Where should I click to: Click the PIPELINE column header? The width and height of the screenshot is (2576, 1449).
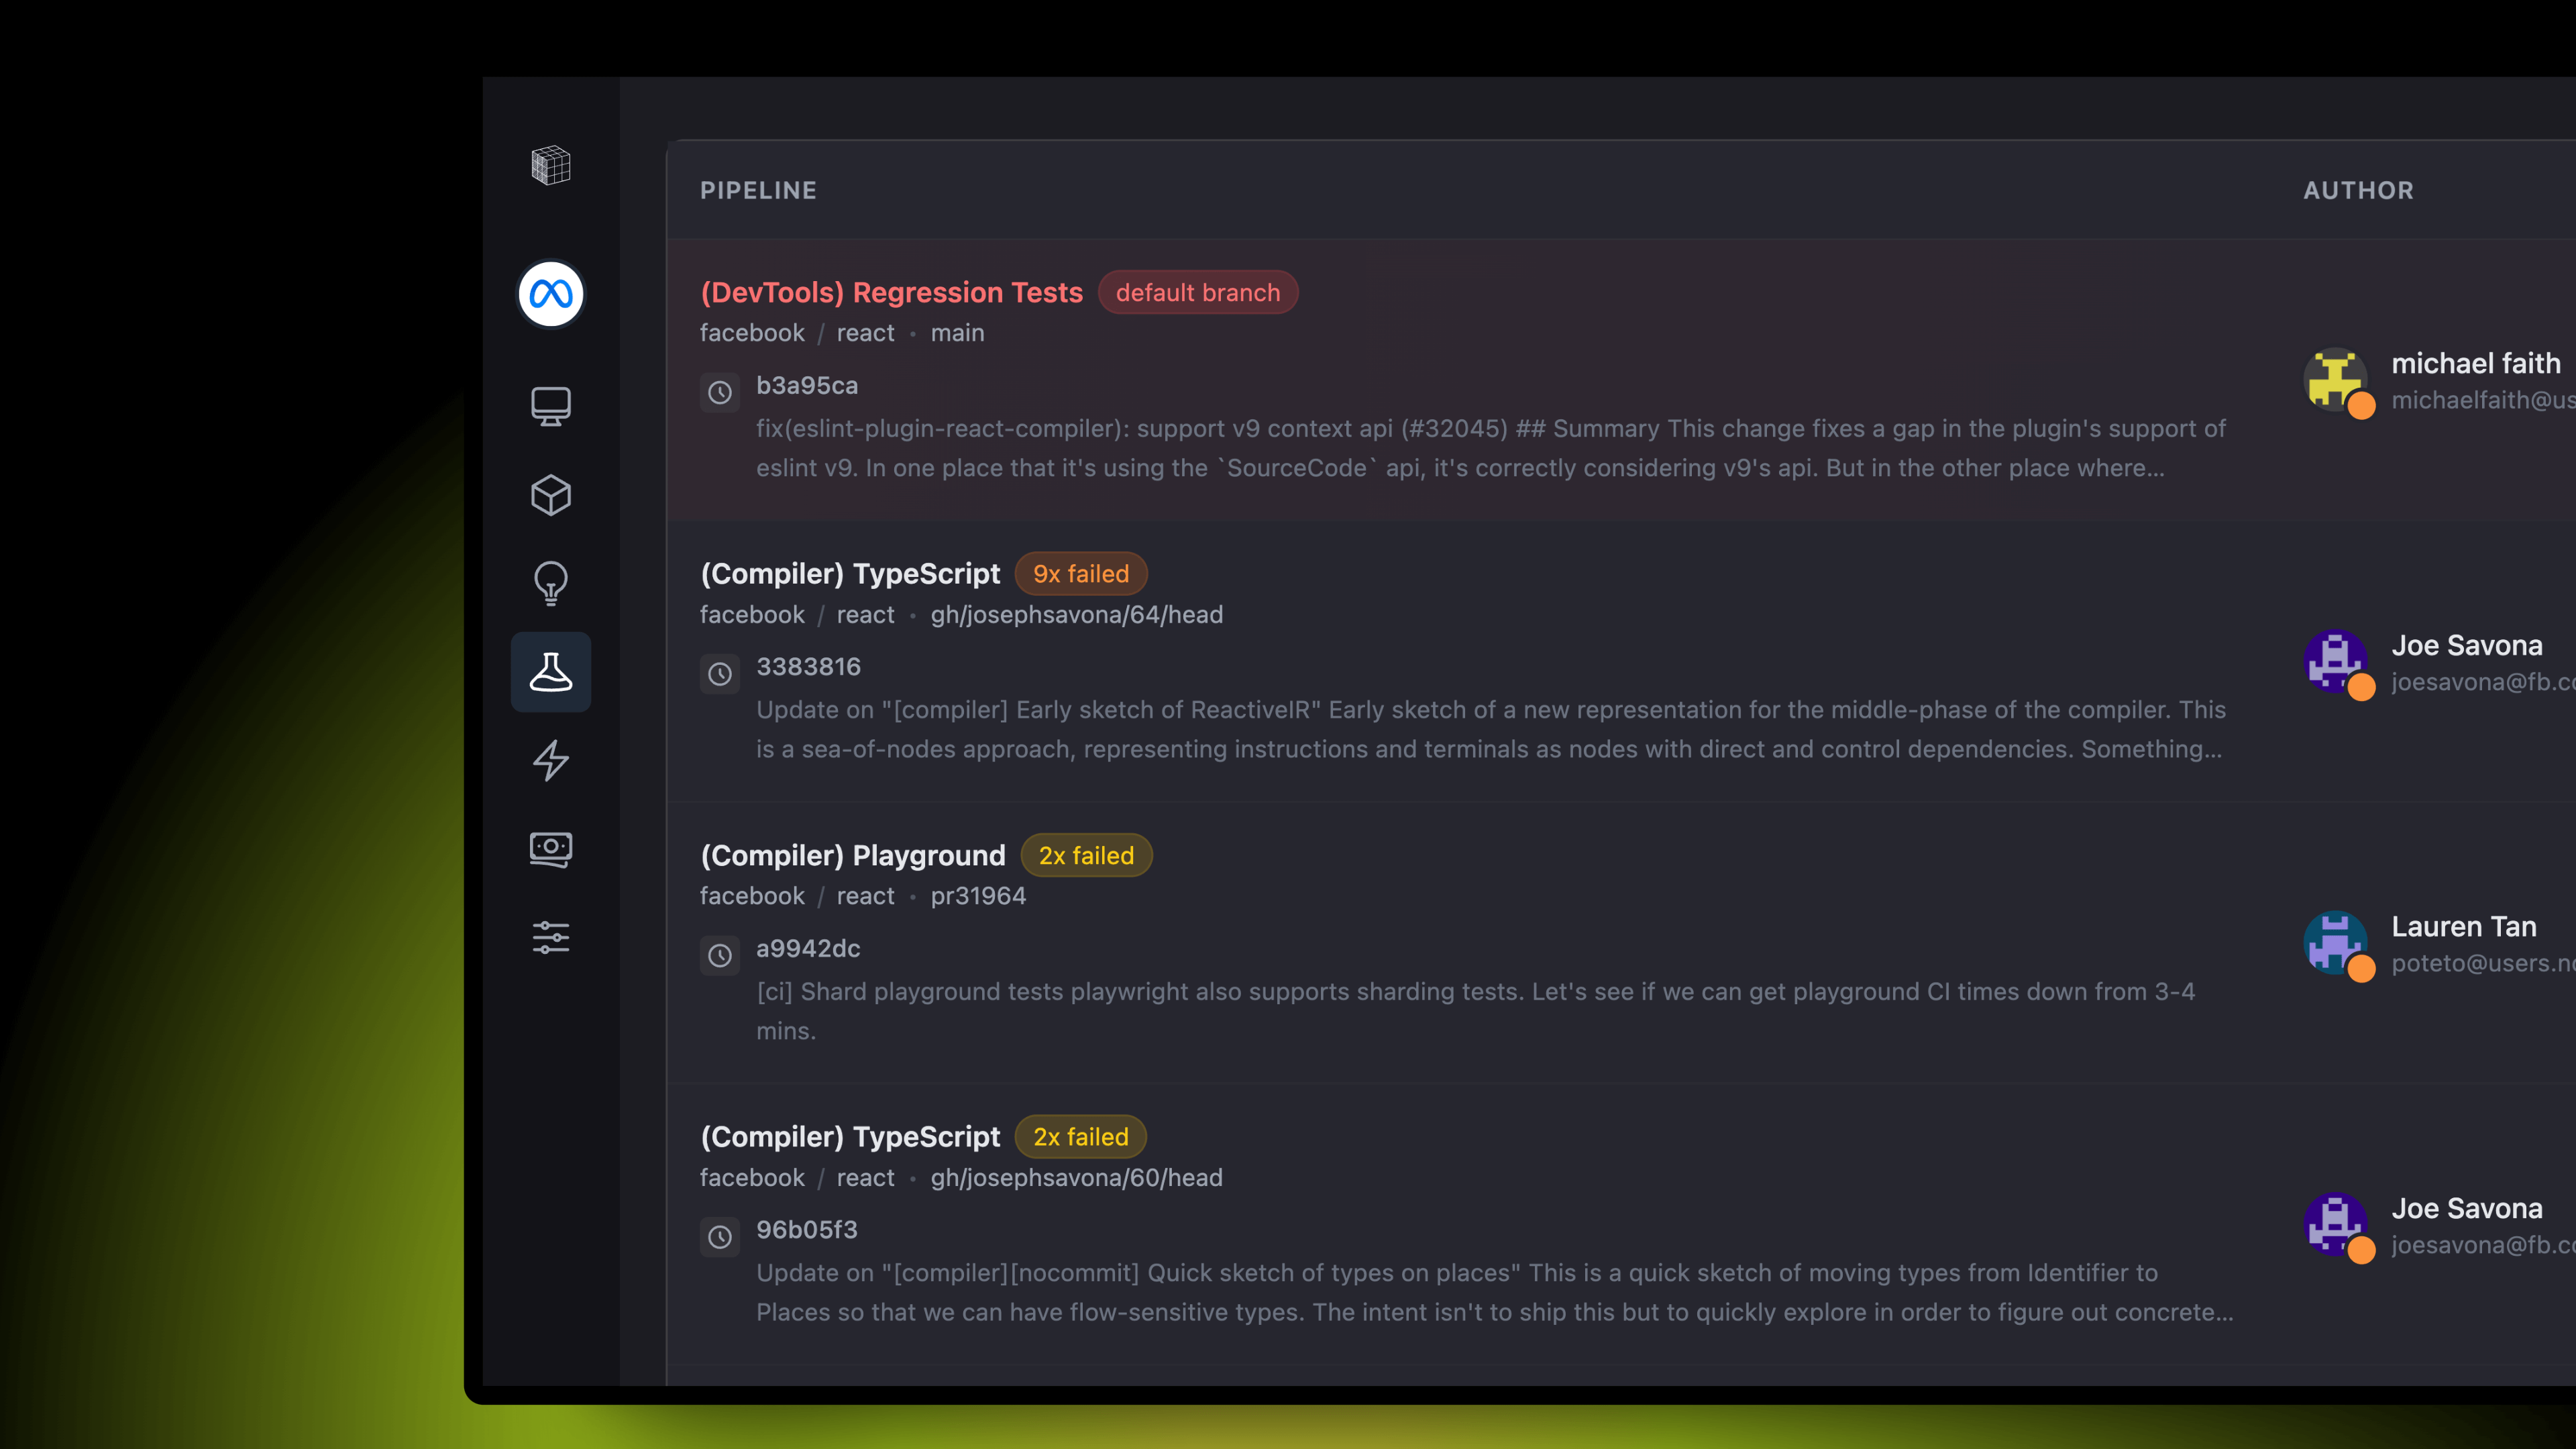758,190
